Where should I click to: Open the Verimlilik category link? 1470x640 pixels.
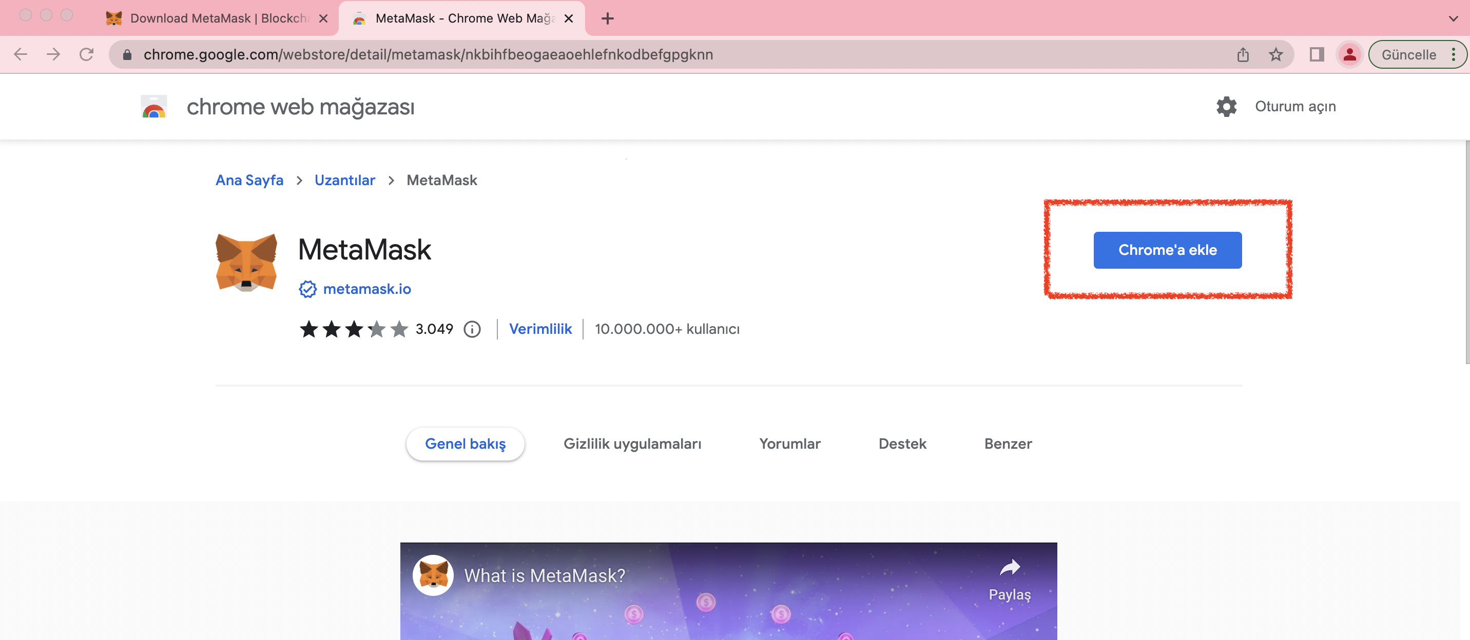coord(540,329)
